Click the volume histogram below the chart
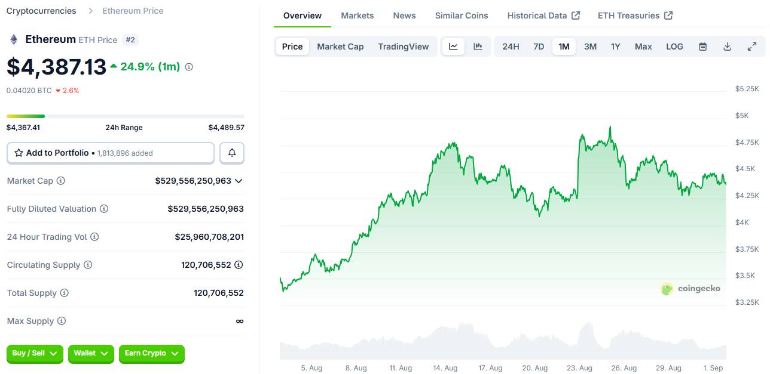The height and width of the screenshot is (374, 770). pos(503,341)
